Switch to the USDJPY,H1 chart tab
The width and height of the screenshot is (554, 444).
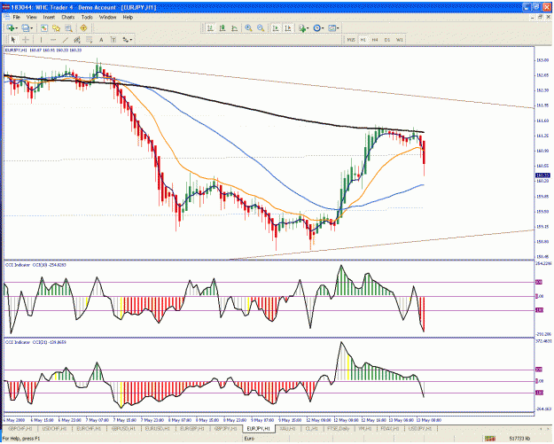pyautogui.click(x=420, y=428)
